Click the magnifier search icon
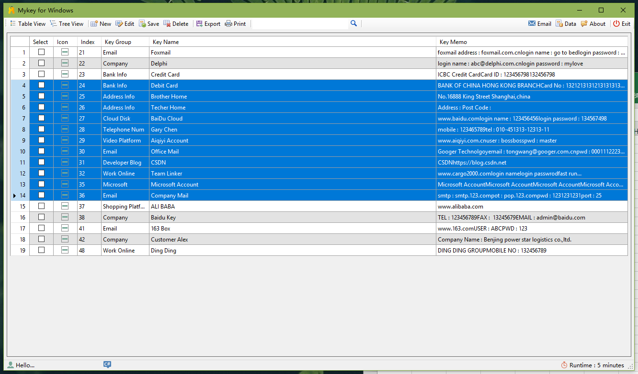The width and height of the screenshot is (638, 374). point(353,23)
